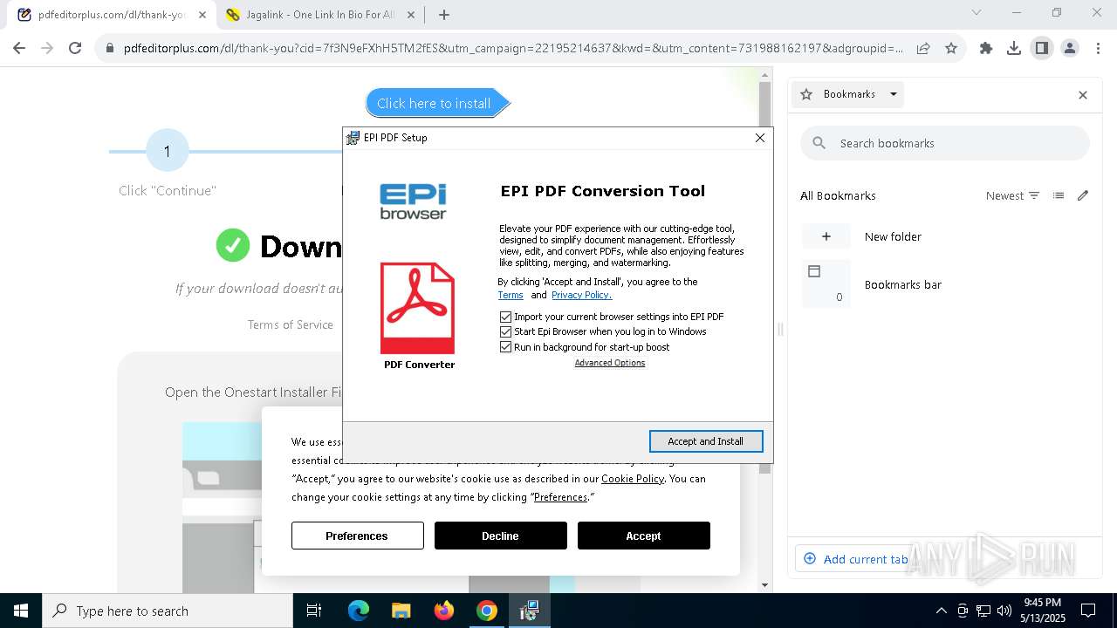Open Chrome taskbar icon
Image resolution: width=1117 pixels, height=628 pixels.
[487, 611]
